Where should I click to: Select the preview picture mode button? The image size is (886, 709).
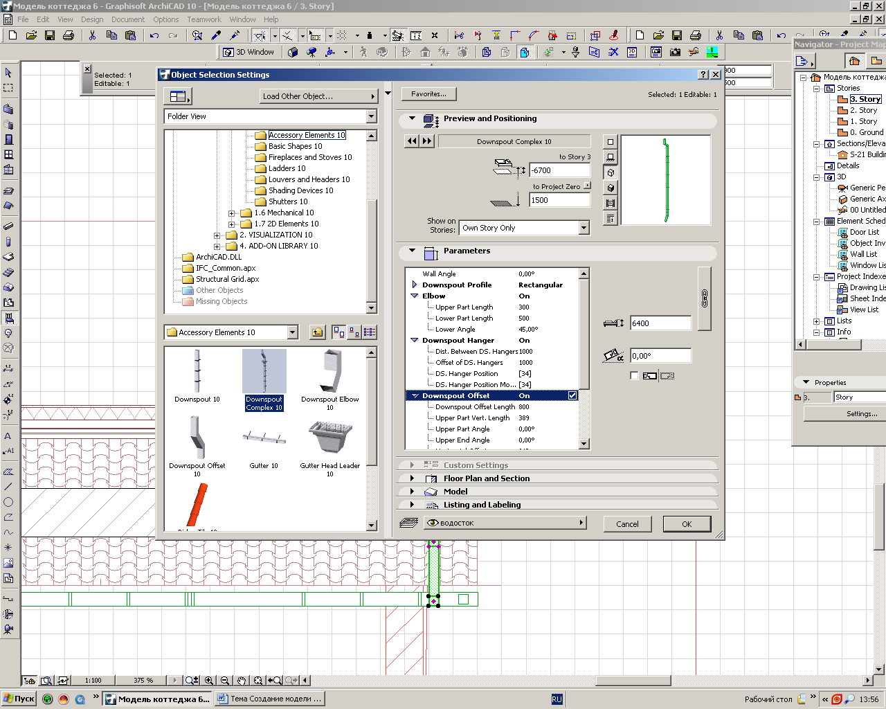point(610,203)
